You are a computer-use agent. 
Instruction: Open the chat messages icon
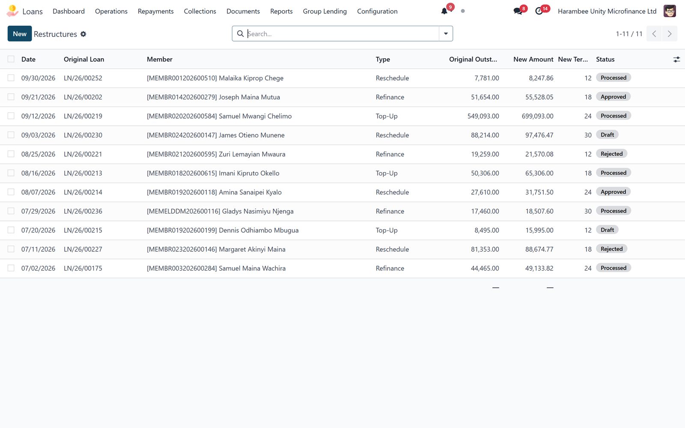(518, 11)
